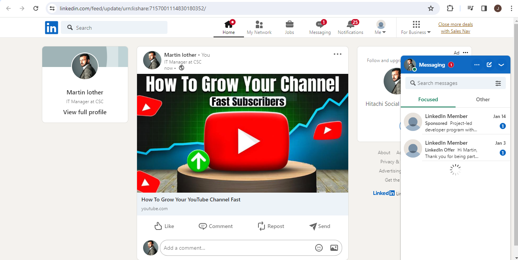The width and height of the screenshot is (518, 260).
Task: Open post options three-dot menu
Action: pyautogui.click(x=338, y=54)
